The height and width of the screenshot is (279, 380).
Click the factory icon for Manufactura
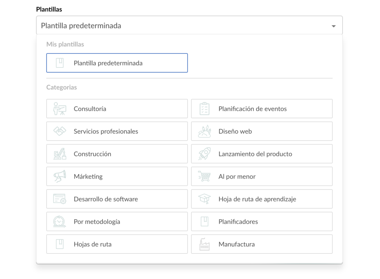click(x=204, y=244)
